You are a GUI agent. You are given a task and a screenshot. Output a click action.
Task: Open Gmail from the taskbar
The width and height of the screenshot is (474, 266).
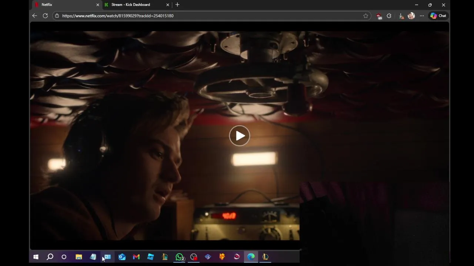(136, 257)
